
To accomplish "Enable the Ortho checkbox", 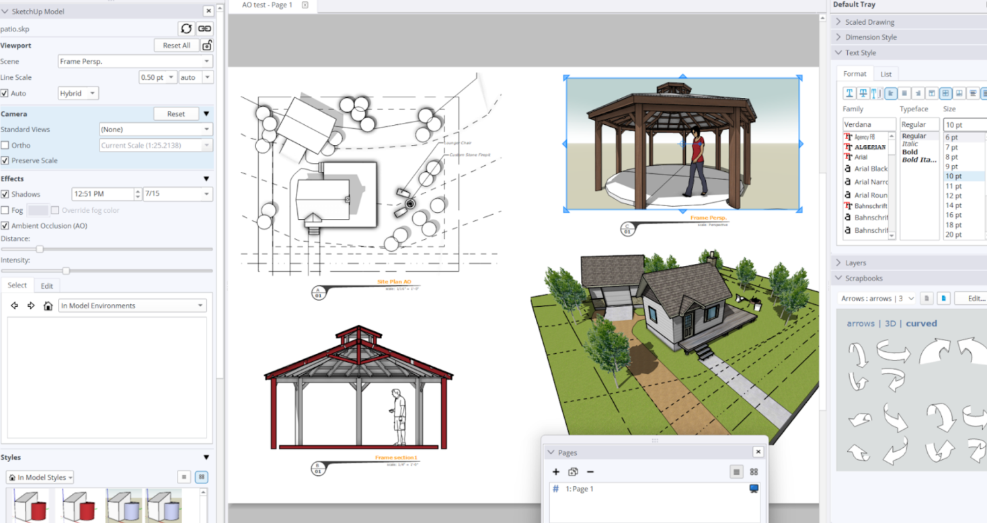I will pos(5,145).
